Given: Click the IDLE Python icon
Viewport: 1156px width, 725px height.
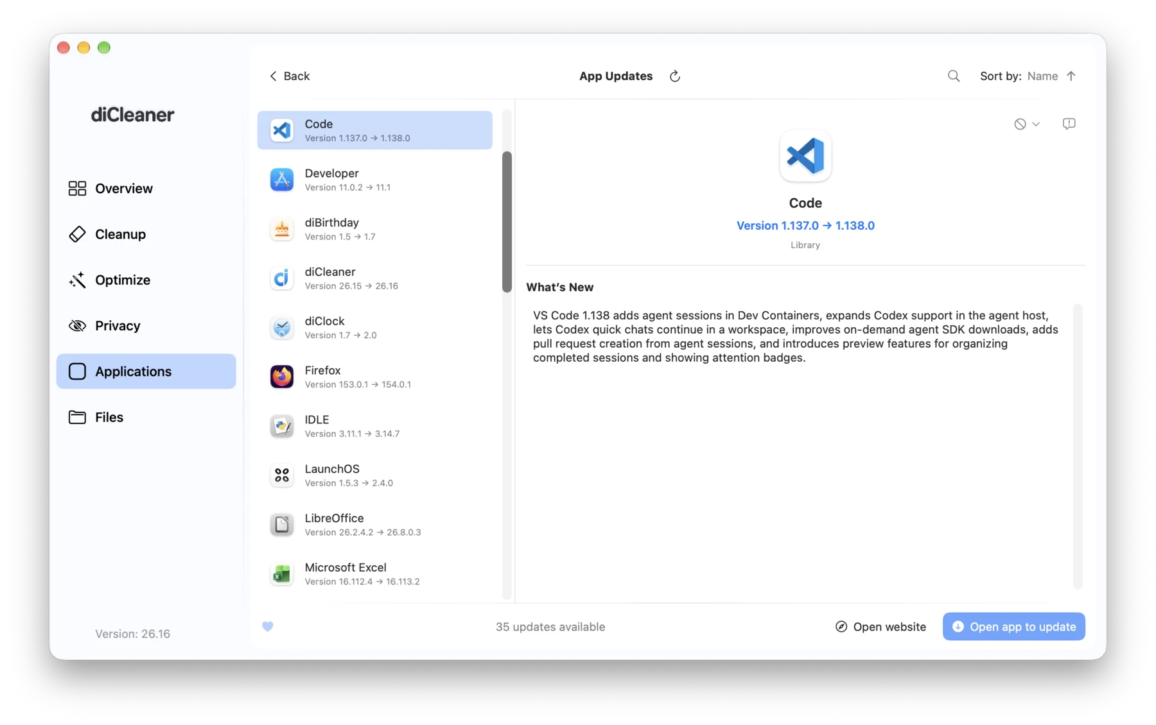Looking at the screenshot, I should pos(282,426).
